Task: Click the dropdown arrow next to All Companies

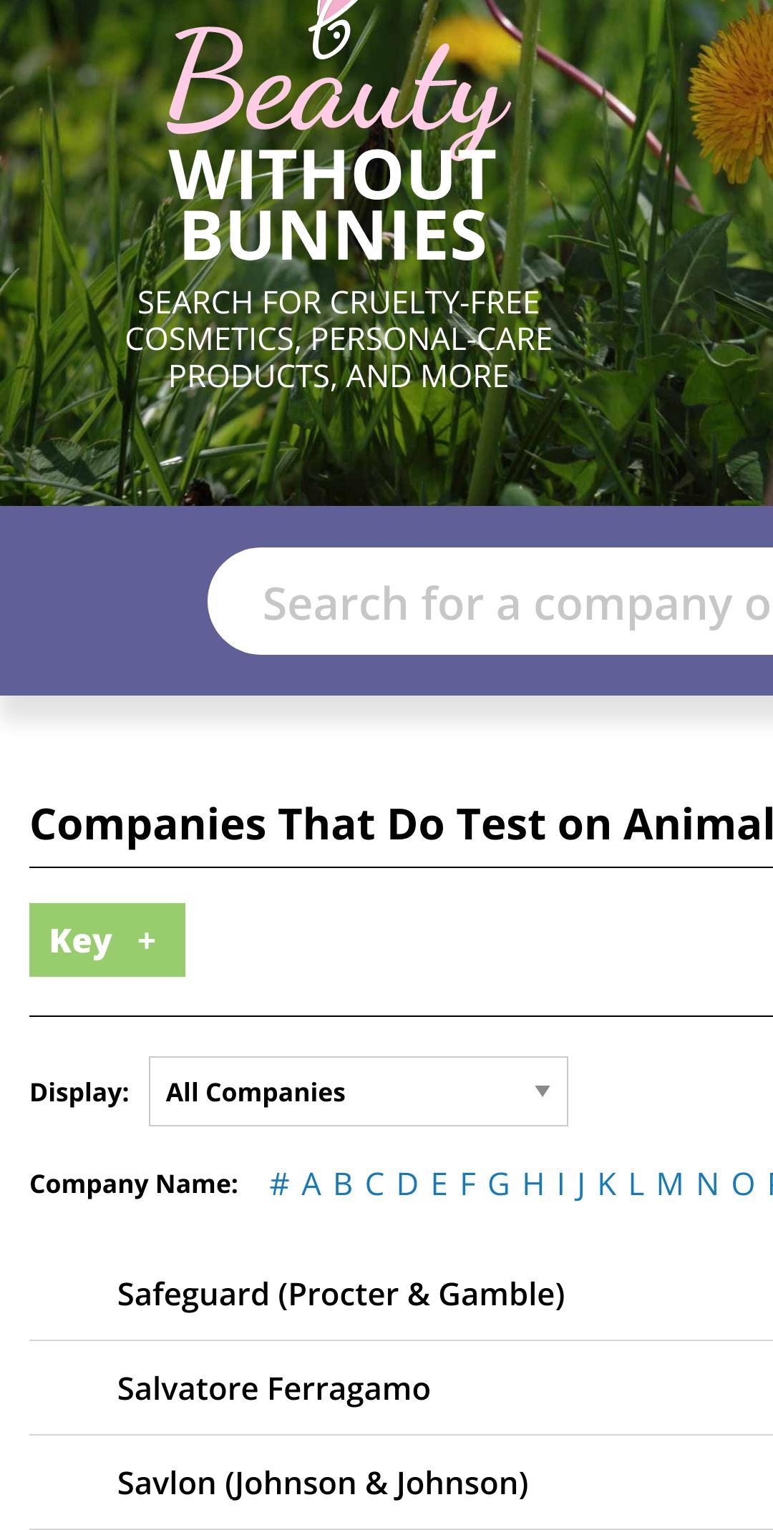Action: click(x=542, y=1091)
